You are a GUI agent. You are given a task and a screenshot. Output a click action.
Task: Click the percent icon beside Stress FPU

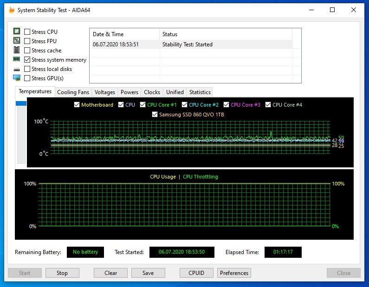point(17,40)
